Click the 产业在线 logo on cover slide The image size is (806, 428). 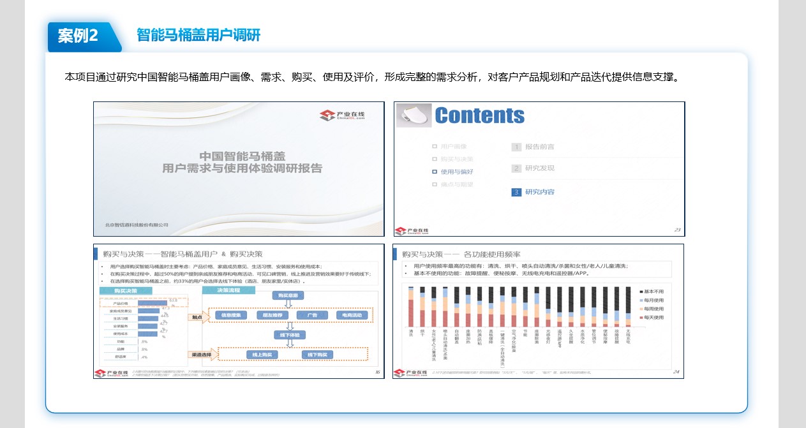point(343,115)
